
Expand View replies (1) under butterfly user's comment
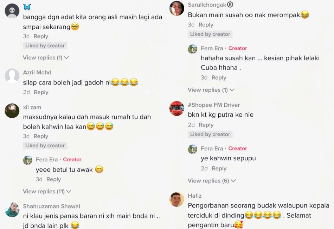[x=46, y=58]
